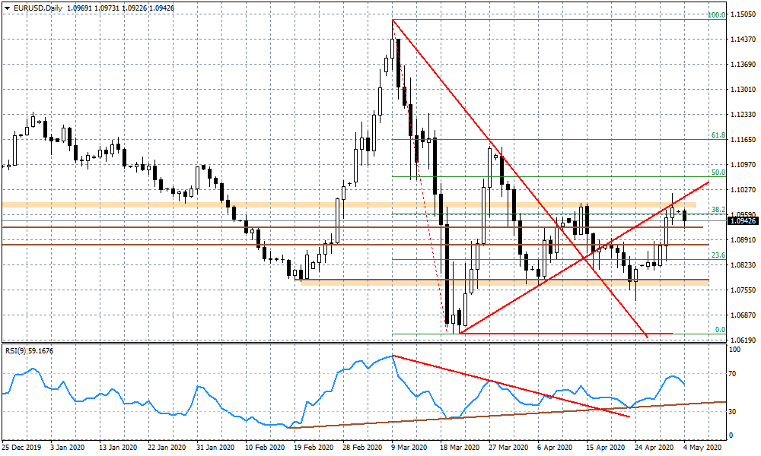Click the RSI(9) 59.1676 indicator label
This screenshot has width=761, height=456.
[29, 351]
